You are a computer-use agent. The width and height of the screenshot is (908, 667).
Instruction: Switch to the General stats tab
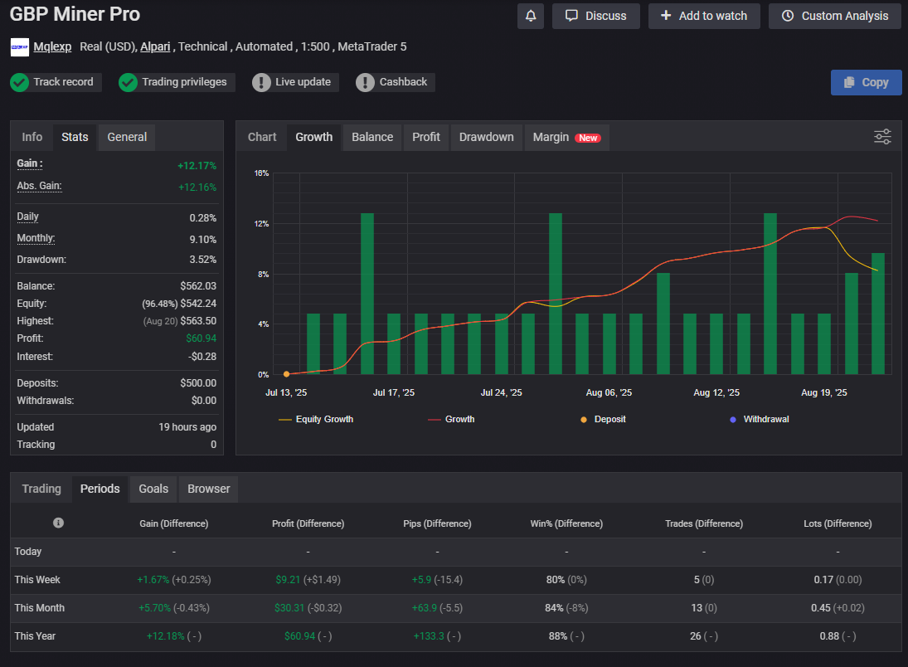point(127,137)
